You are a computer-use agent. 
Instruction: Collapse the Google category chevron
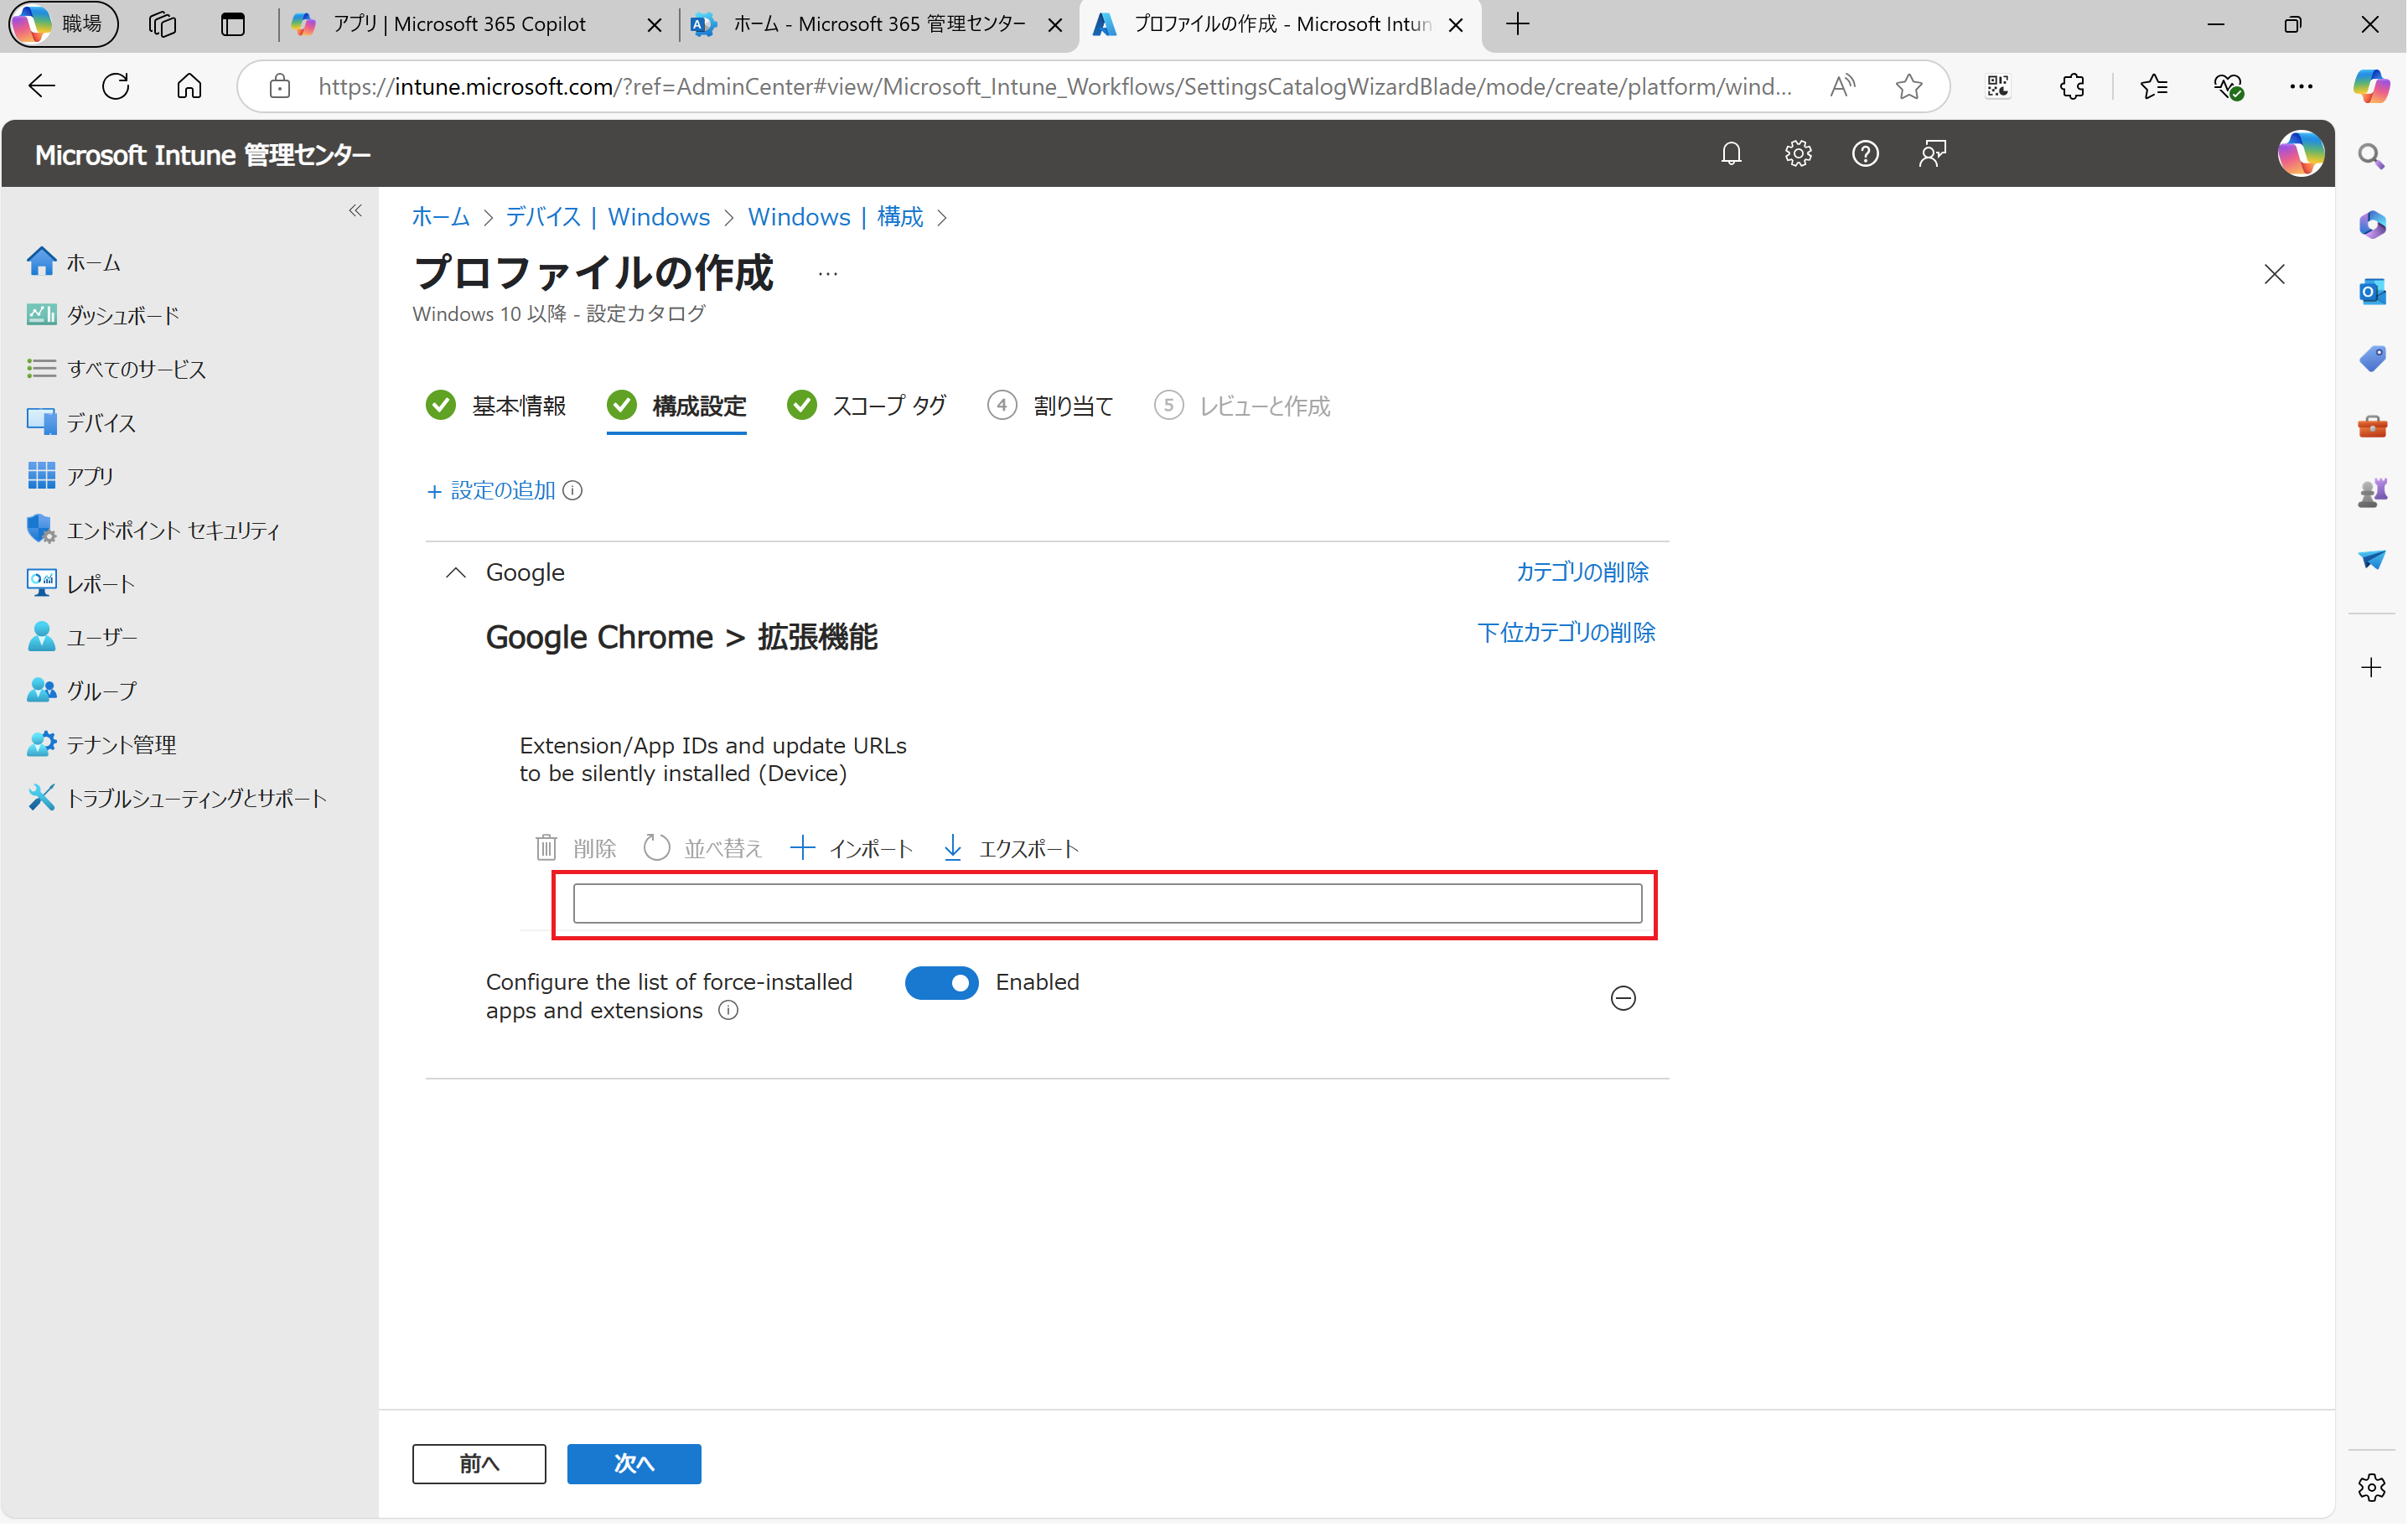coord(456,572)
